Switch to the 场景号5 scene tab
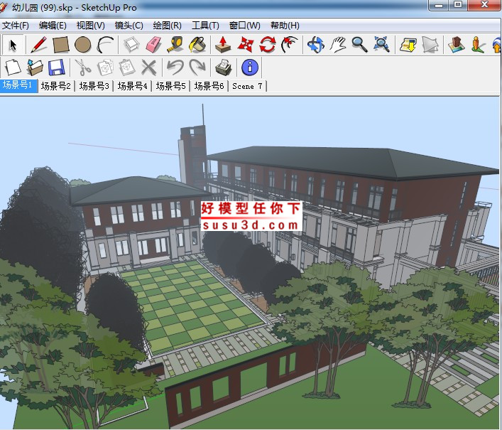This screenshot has height=430, width=502. tap(170, 86)
